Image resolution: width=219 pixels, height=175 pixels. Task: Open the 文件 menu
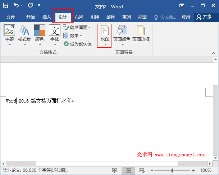[11, 17]
